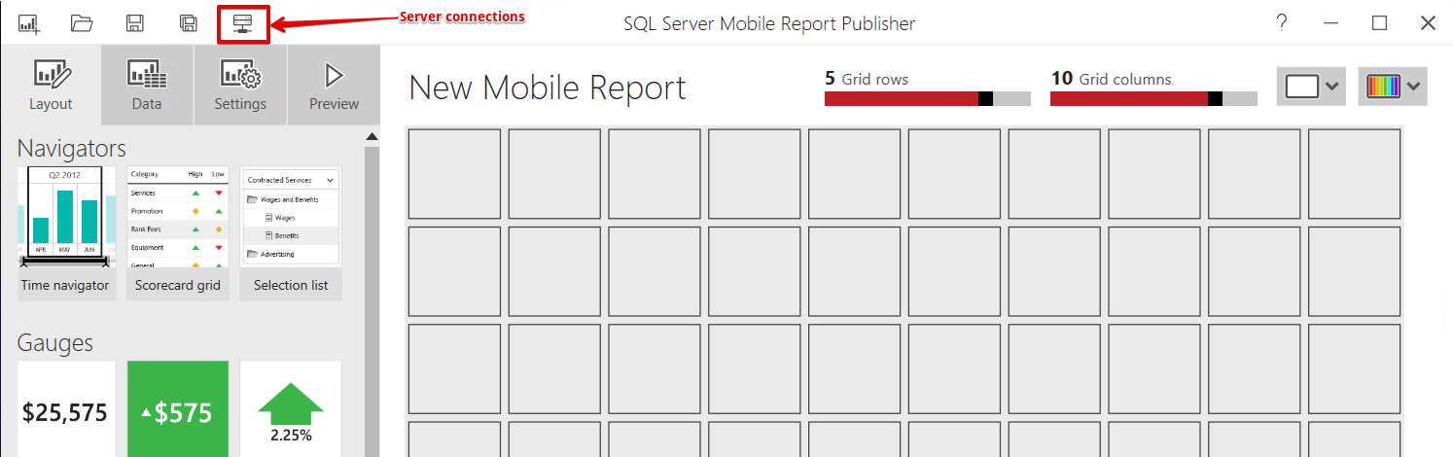Minimize the Report Publisher window
1453x457 pixels.
(1331, 23)
